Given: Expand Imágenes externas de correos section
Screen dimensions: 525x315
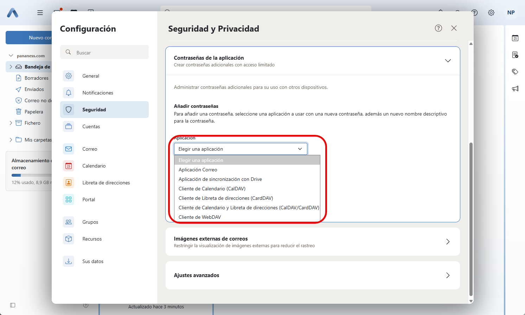Looking at the screenshot, I should click(x=448, y=242).
